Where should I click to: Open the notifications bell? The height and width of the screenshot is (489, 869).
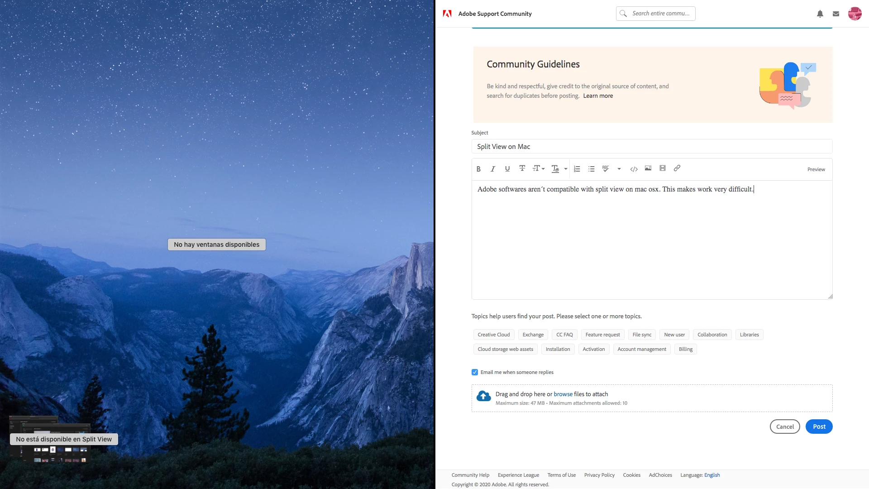pyautogui.click(x=820, y=14)
